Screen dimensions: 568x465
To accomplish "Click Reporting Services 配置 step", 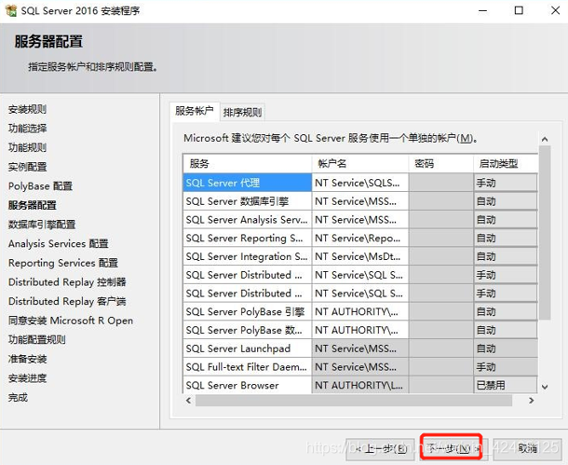I will pos(63,263).
